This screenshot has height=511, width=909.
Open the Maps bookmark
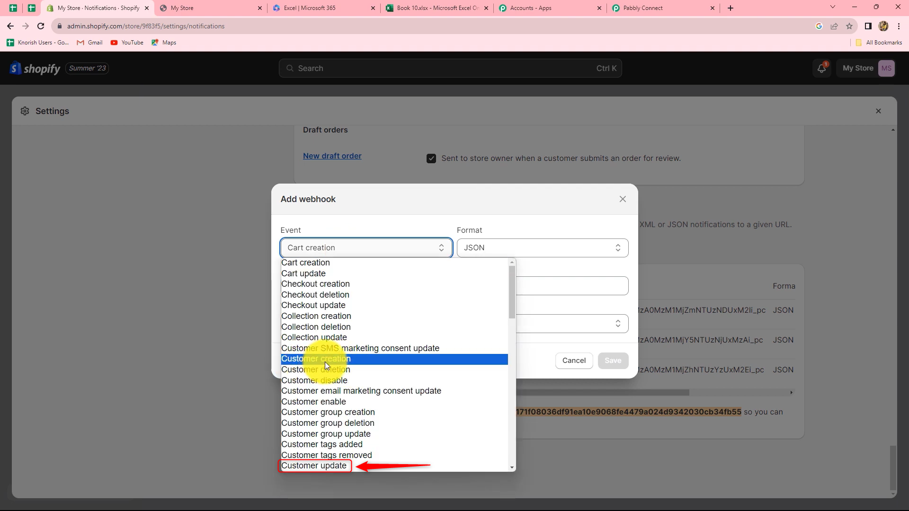click(x=164, y=43)
